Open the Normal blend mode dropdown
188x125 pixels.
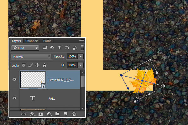(x=31, y=57)
